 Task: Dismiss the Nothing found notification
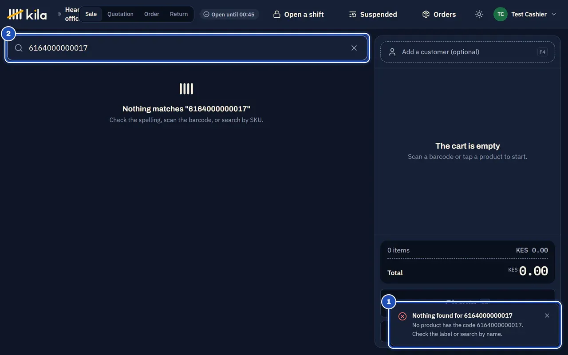click(547, 316)
